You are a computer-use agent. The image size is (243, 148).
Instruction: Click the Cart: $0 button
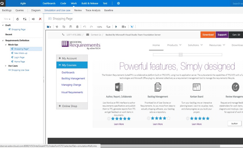coord(236,34)
